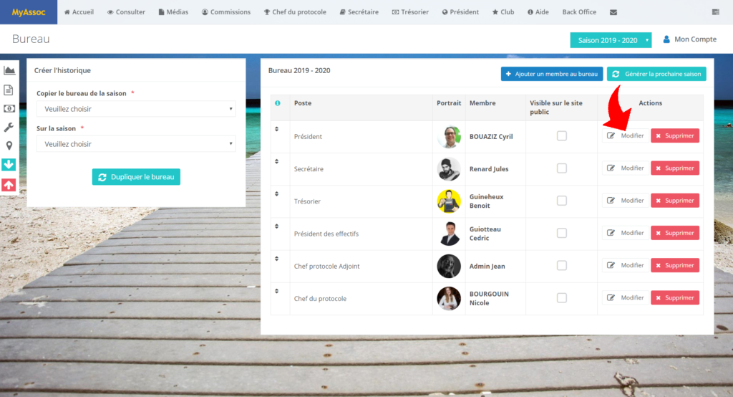Open the envelope messages icon in navbar
The image size is (733, 397).
(613, 12)
